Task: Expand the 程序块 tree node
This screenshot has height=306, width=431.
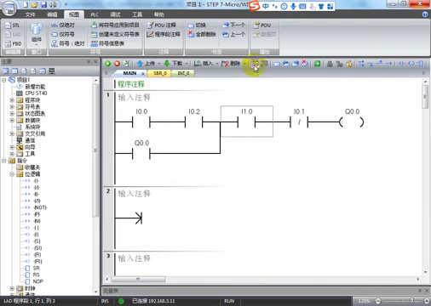Action: tap(12, 100)
